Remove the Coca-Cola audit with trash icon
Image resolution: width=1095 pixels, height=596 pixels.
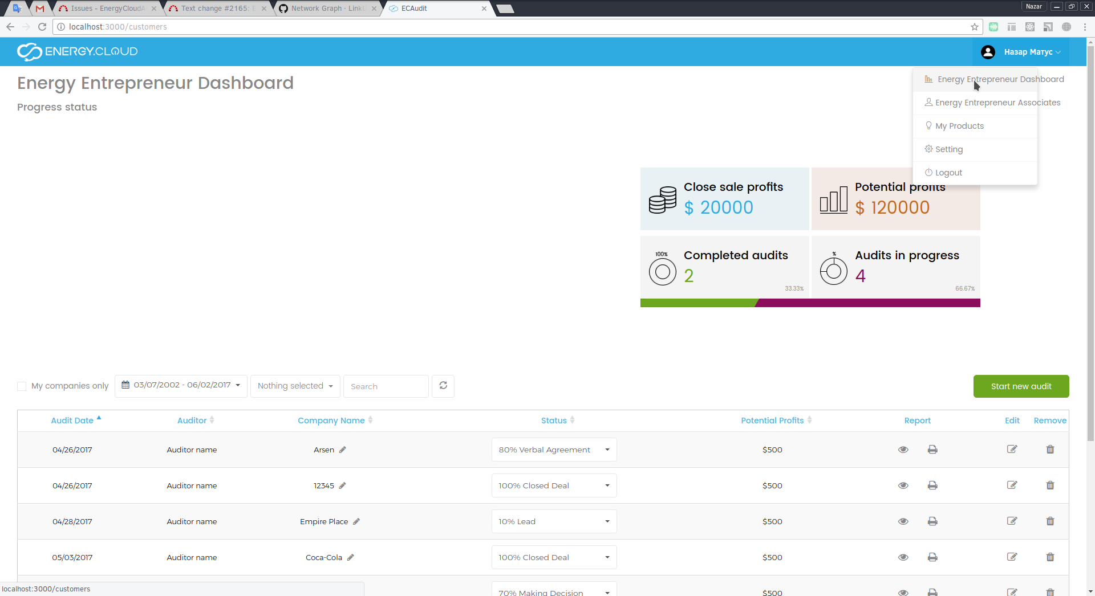[x=1050, y=557]
